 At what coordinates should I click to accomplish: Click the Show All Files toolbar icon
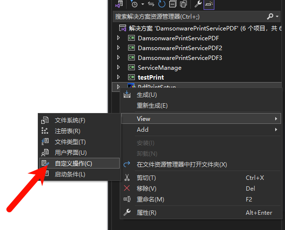tap(183, 4)
